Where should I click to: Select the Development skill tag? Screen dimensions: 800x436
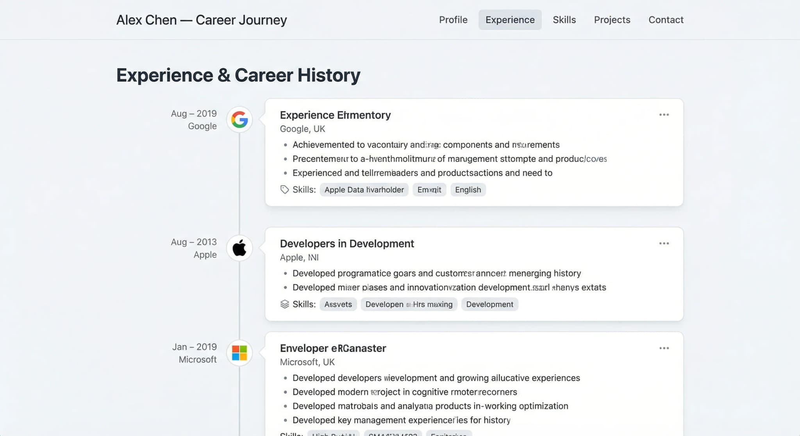(489, 304)
